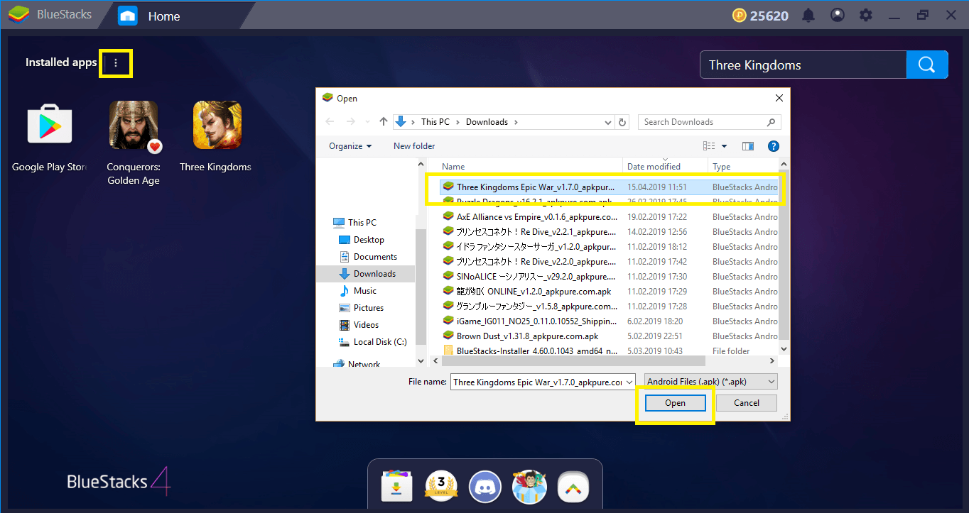
Task: Select the BlueStacks-Installer 4.60.0.1043 folder
Action: pyautogui.click(x=610, y=351)
